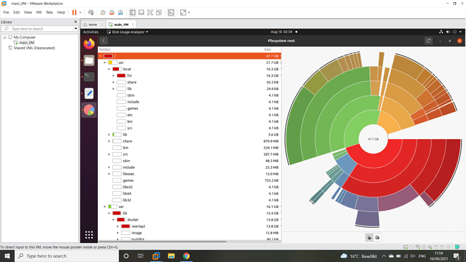Toggle the console view button
466x262 pixels.
171,12
